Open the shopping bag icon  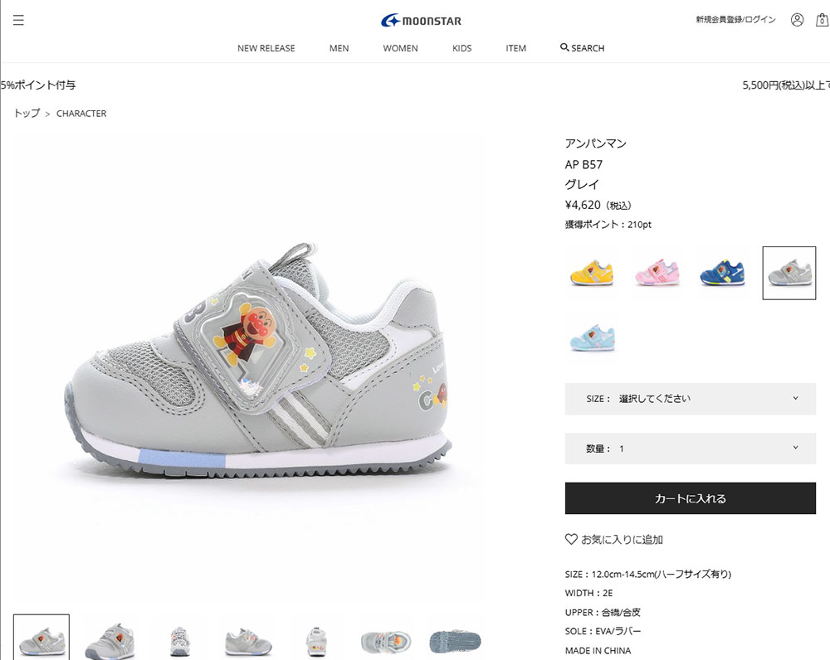pos(822,20)
